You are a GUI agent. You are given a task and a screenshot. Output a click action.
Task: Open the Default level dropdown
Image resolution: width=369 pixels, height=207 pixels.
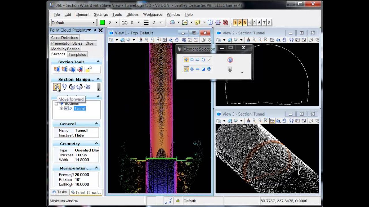93,22
